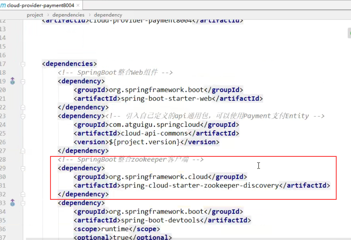Image resolution: width=351 pixels, height=240 pixels.
Task: Collapse the cloud-api-commons dependency fold marker
Action: [23, 116]
